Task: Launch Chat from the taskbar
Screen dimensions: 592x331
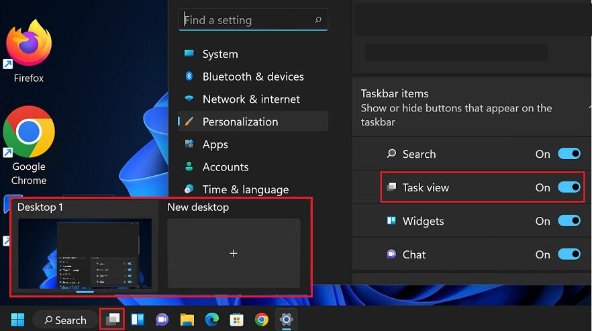Action: [162, 320]
